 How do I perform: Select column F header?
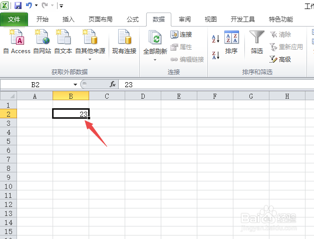click(x=215, y=96)
